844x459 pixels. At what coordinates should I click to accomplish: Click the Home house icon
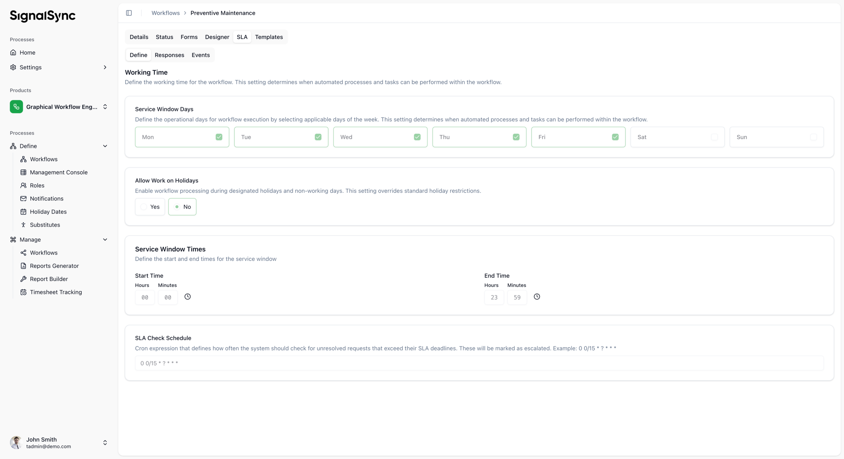click(13, 52)
